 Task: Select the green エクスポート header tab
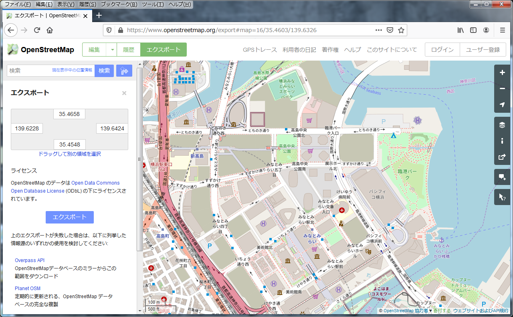pyautogui.click(x=164, y=50)
